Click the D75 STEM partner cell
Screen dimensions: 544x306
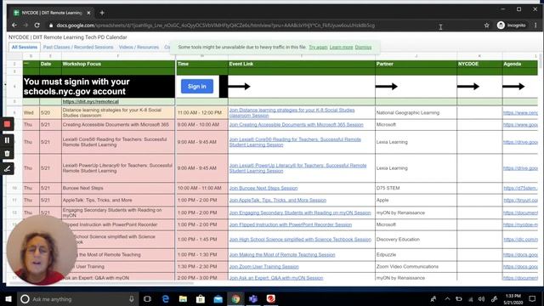click(x=416, y=188)
